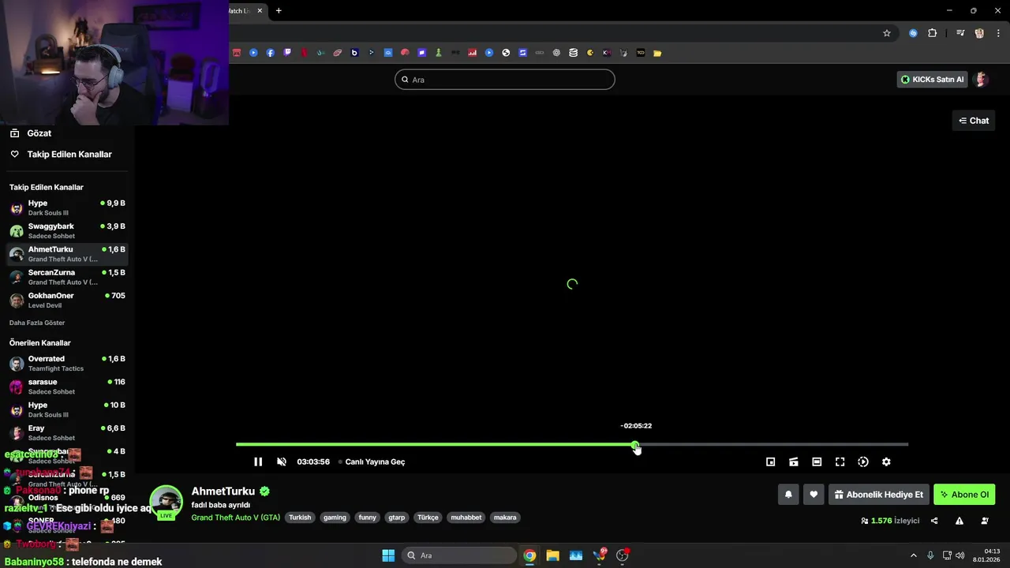Select the gaming tag
The width and height of the screenshot is (1010, 568).
335,518
